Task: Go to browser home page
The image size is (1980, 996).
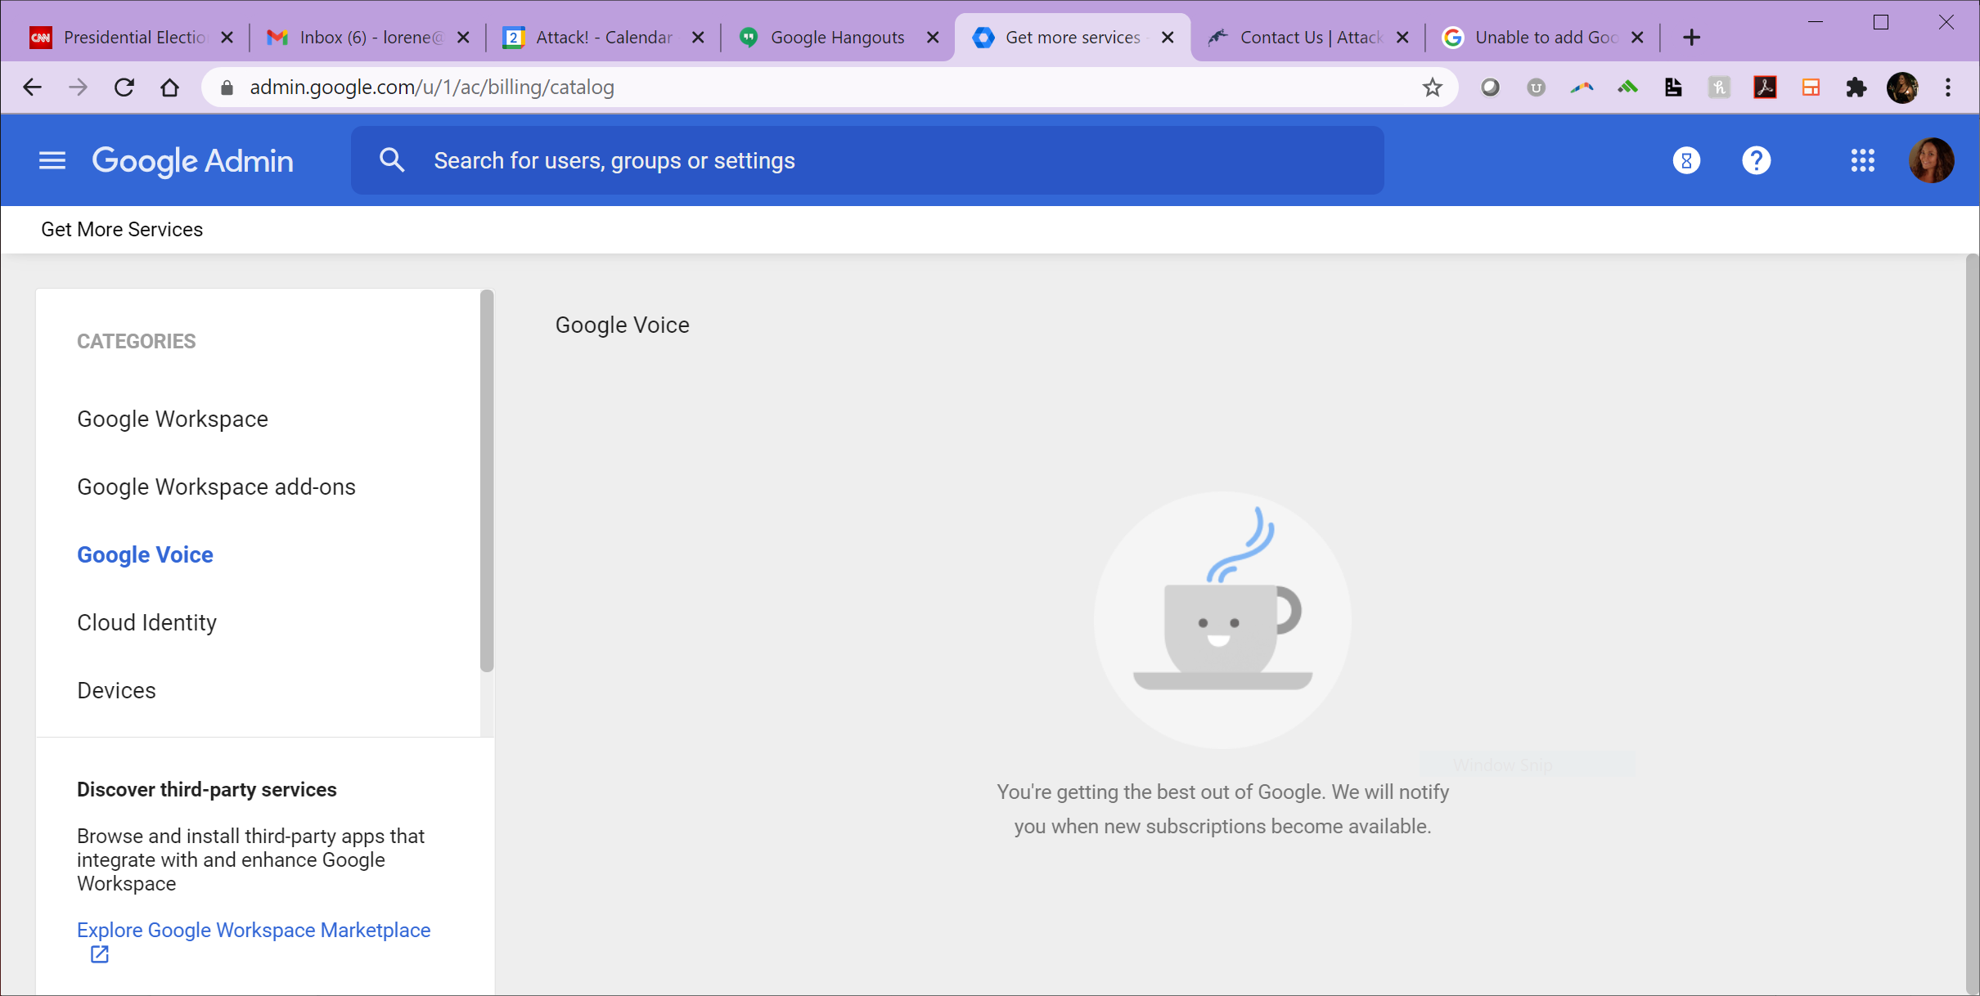Action: 169,87
